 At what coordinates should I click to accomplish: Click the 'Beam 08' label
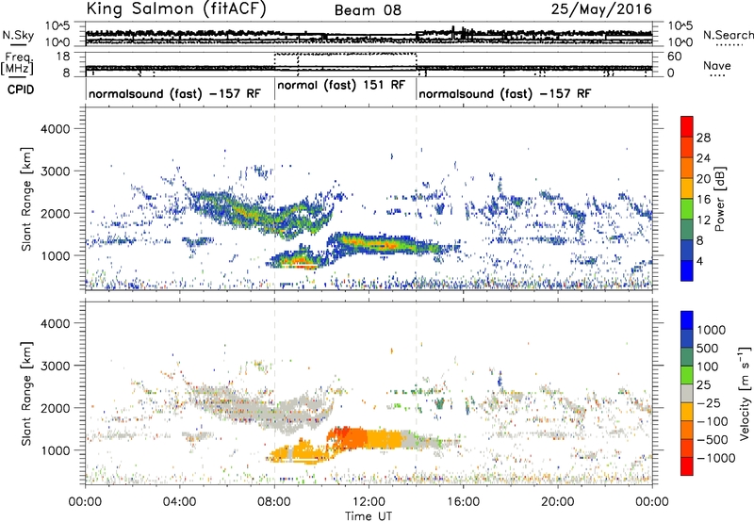(x=368, y=10)
